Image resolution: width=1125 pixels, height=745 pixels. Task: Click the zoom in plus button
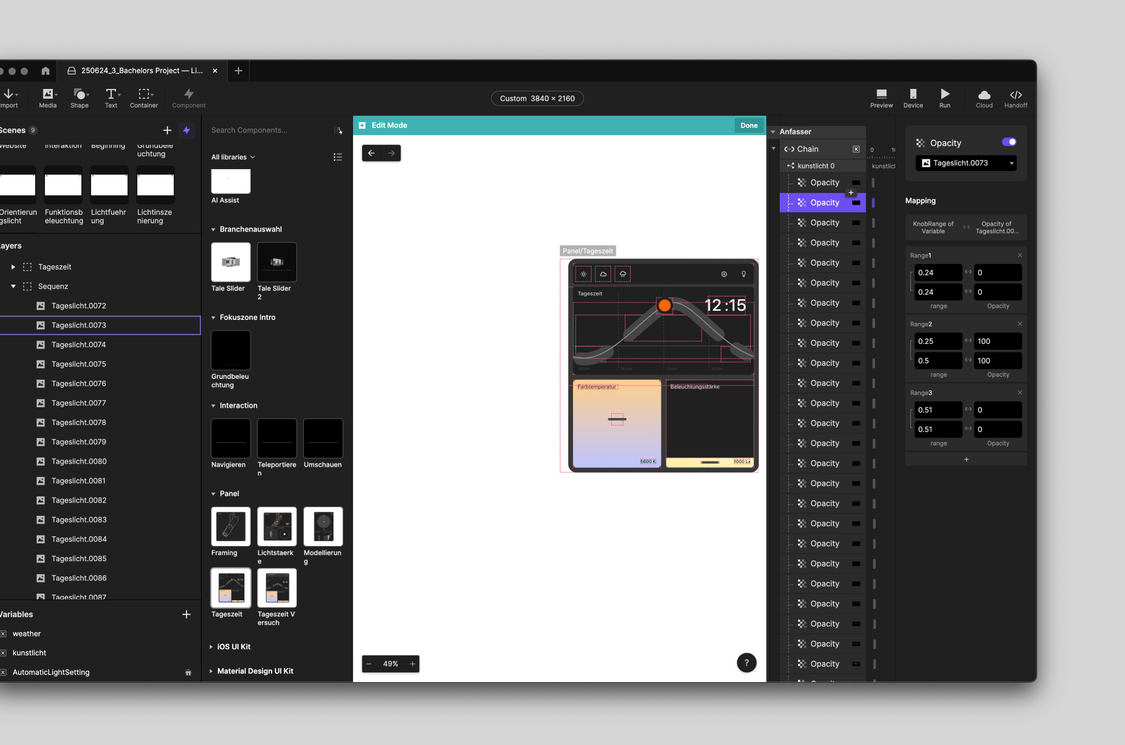pos(413,664)
